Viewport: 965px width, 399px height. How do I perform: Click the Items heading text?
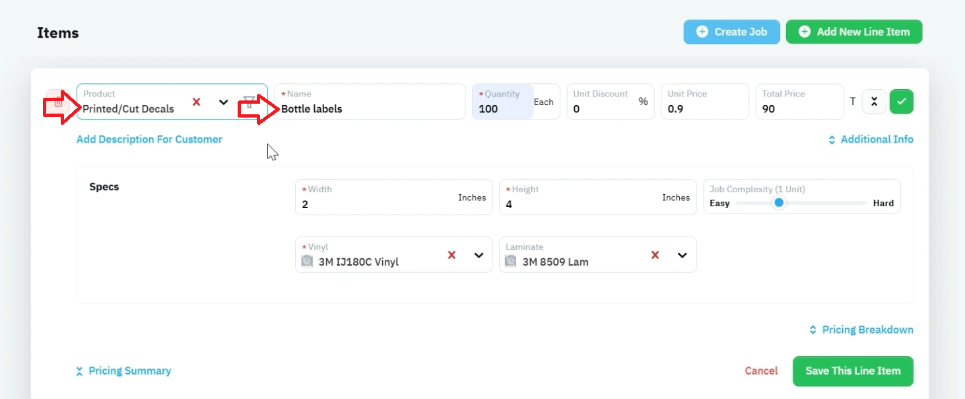click(x=58, y=32)
